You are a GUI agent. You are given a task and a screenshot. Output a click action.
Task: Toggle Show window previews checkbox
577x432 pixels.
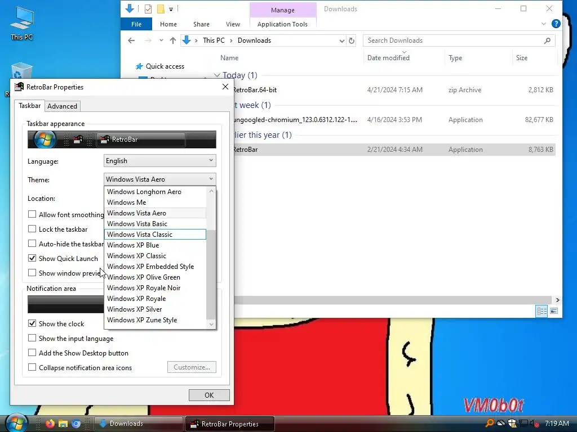click(32, 273)
